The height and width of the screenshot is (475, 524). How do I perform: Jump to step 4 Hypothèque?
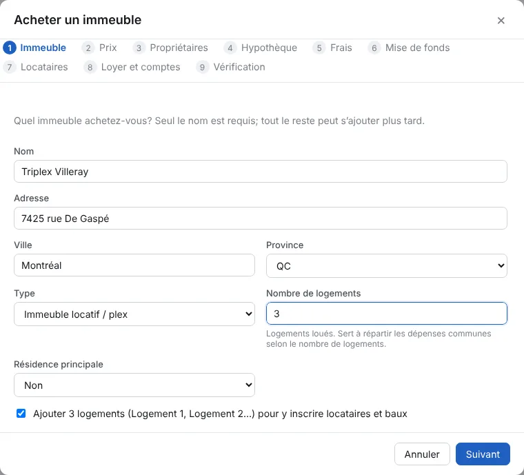(x=261, y=48)
